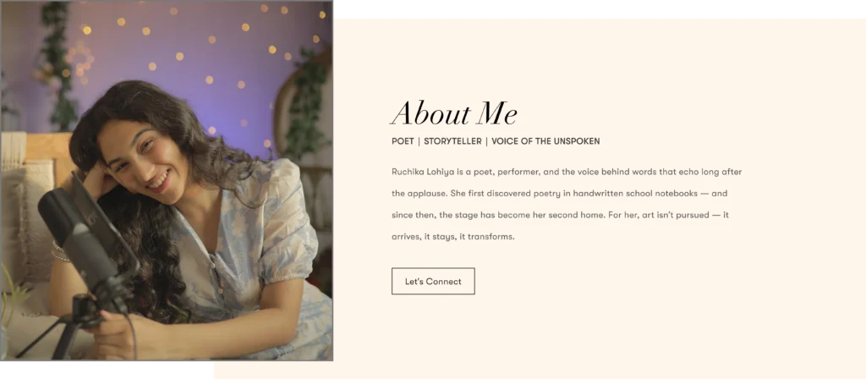Click the Let's Connect button

(x=433, y=281)
